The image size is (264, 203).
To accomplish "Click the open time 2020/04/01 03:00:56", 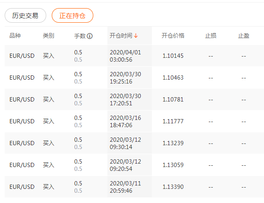I will 125,56.
